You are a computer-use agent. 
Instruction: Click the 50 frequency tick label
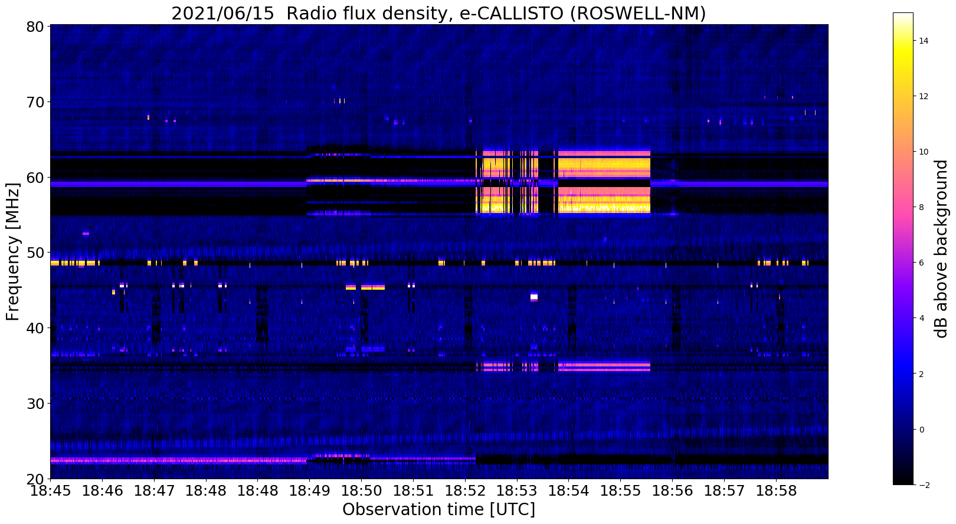coord(36,253)
